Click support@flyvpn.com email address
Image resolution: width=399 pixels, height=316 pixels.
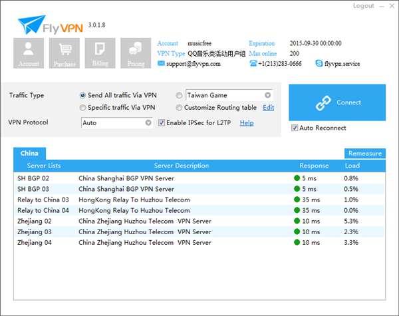point(194,64)
